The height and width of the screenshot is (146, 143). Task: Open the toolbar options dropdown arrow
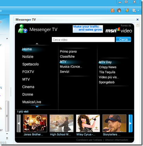[x=138, y=10]
